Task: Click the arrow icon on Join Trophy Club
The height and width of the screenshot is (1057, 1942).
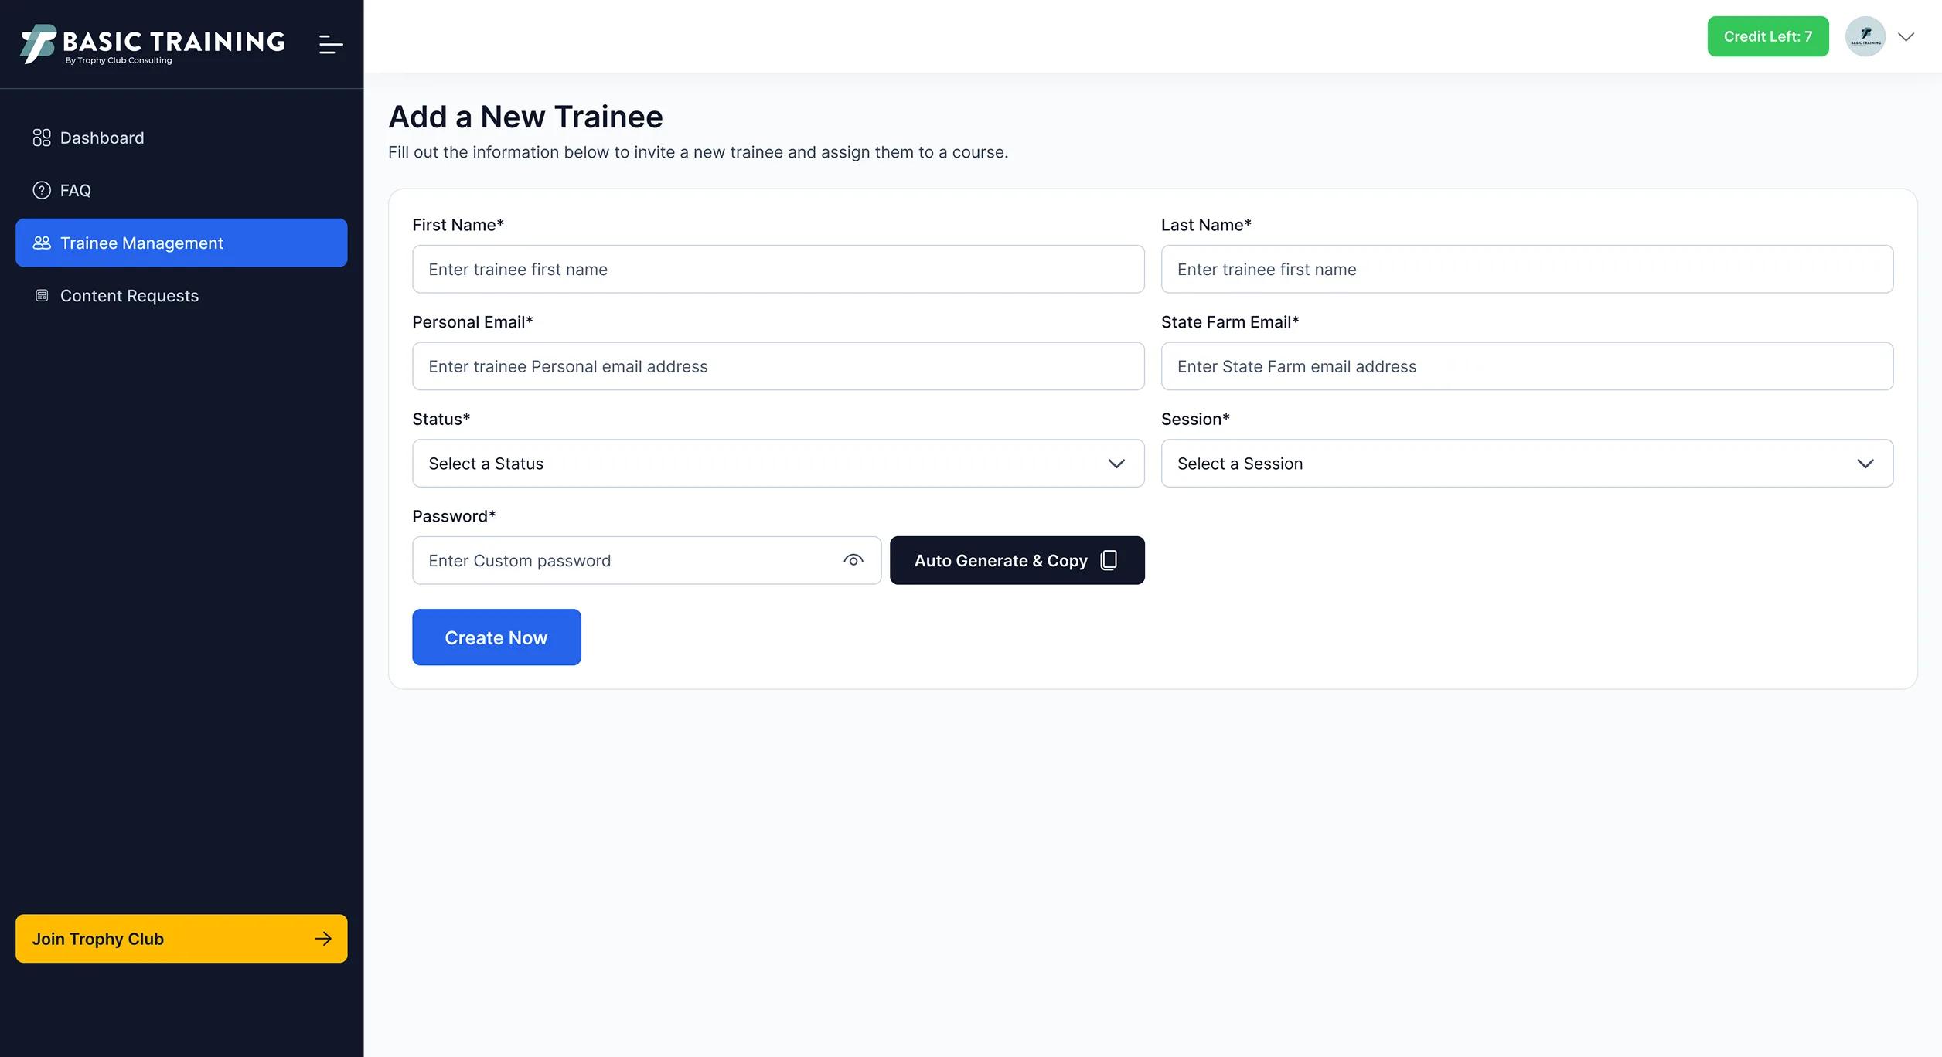Action: click(x=323, y=939)
